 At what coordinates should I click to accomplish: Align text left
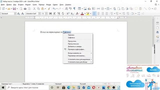[94, 13]
